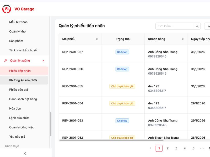Go to page 2 of results

tap(168, 148)
